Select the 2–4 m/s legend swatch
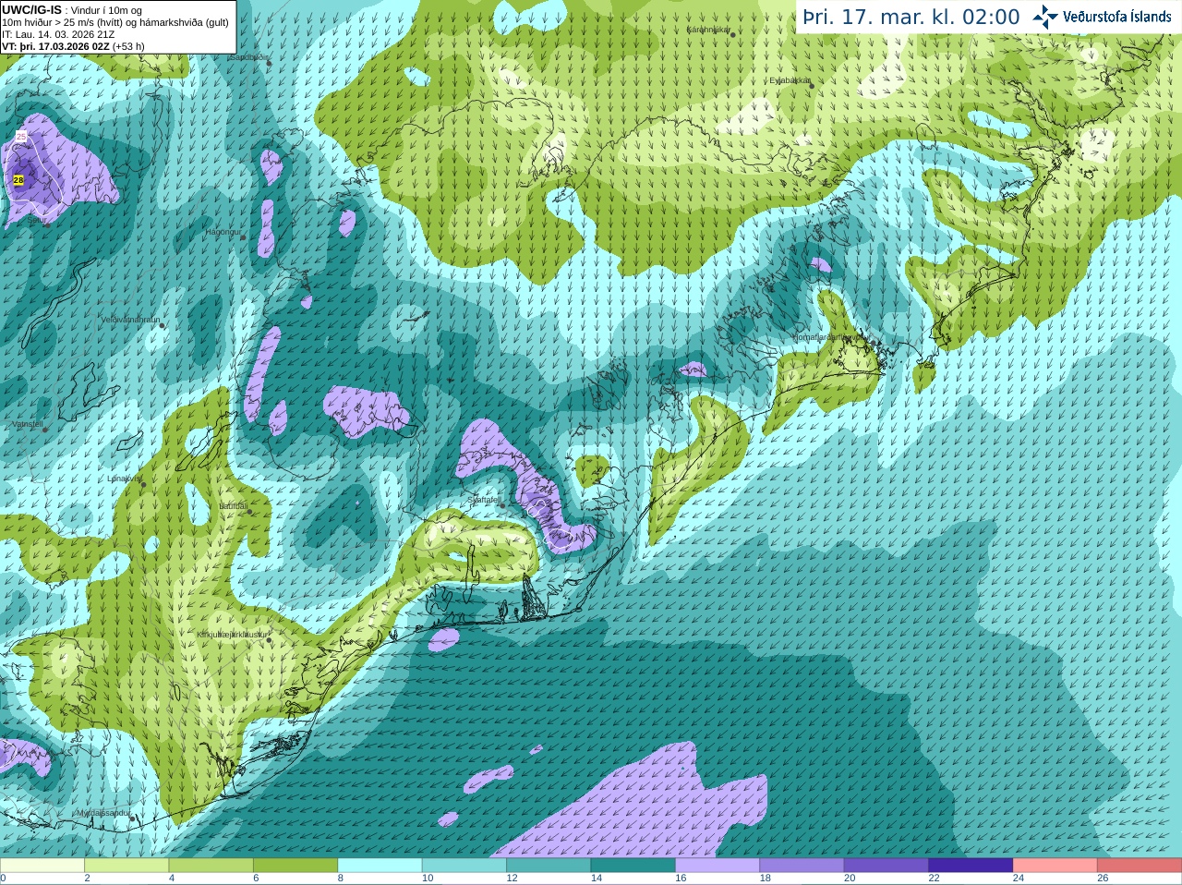The height and width of the screenshot is (885, 1182). [127, 866]
